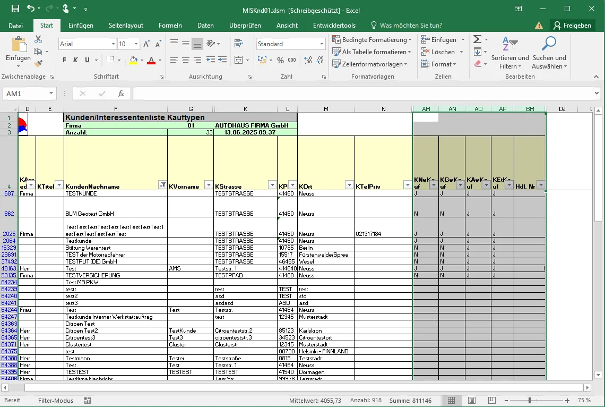This screenshot has width=605, height=407.
Task: Apply percent style format
Action: point(281,60)
